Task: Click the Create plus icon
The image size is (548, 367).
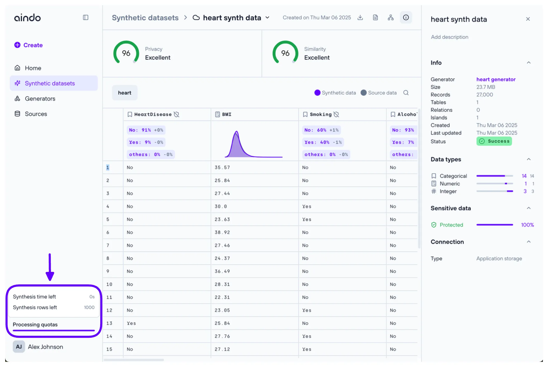Action: click(17, 45)
